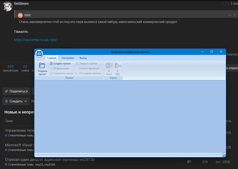Click Создать проект in the ribbon

point(60,63)
